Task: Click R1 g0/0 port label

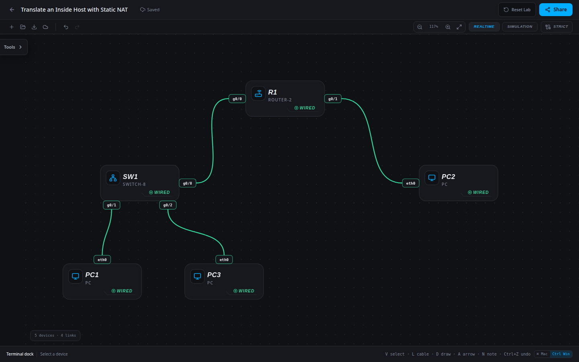Action: pyautogui.click(x=237, y=99)
